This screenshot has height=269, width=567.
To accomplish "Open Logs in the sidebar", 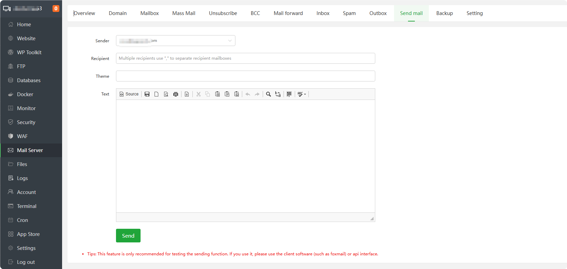I will tap(31, 178).
